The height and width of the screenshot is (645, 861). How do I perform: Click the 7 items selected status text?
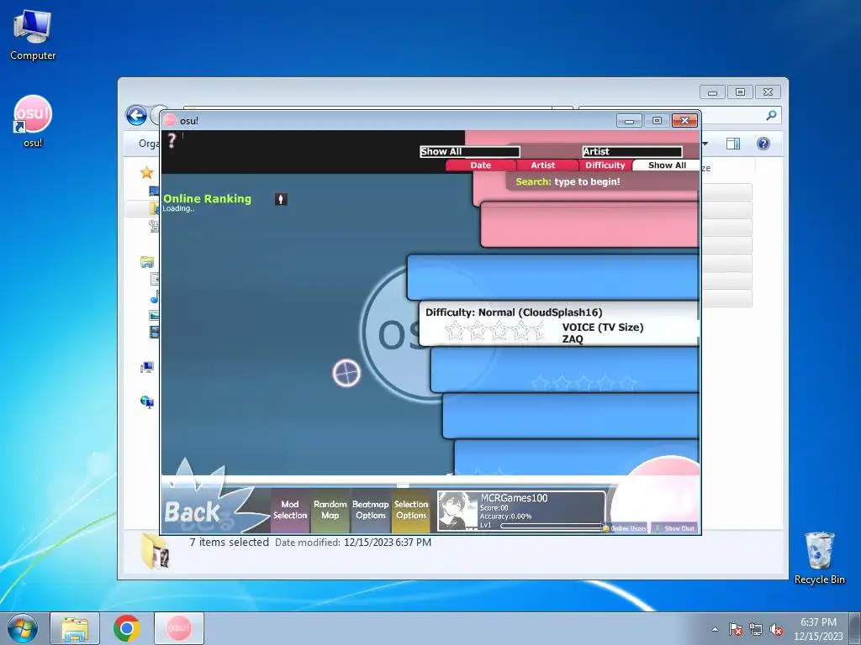click(x=229, y=543)
